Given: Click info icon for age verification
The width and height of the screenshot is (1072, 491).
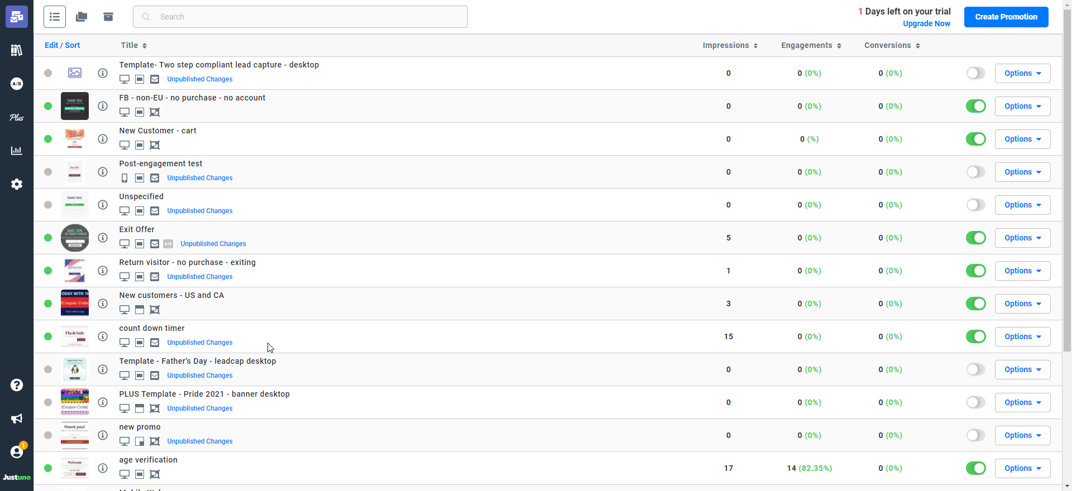Looking at the screenshot, I should click(x=103, y=468).
